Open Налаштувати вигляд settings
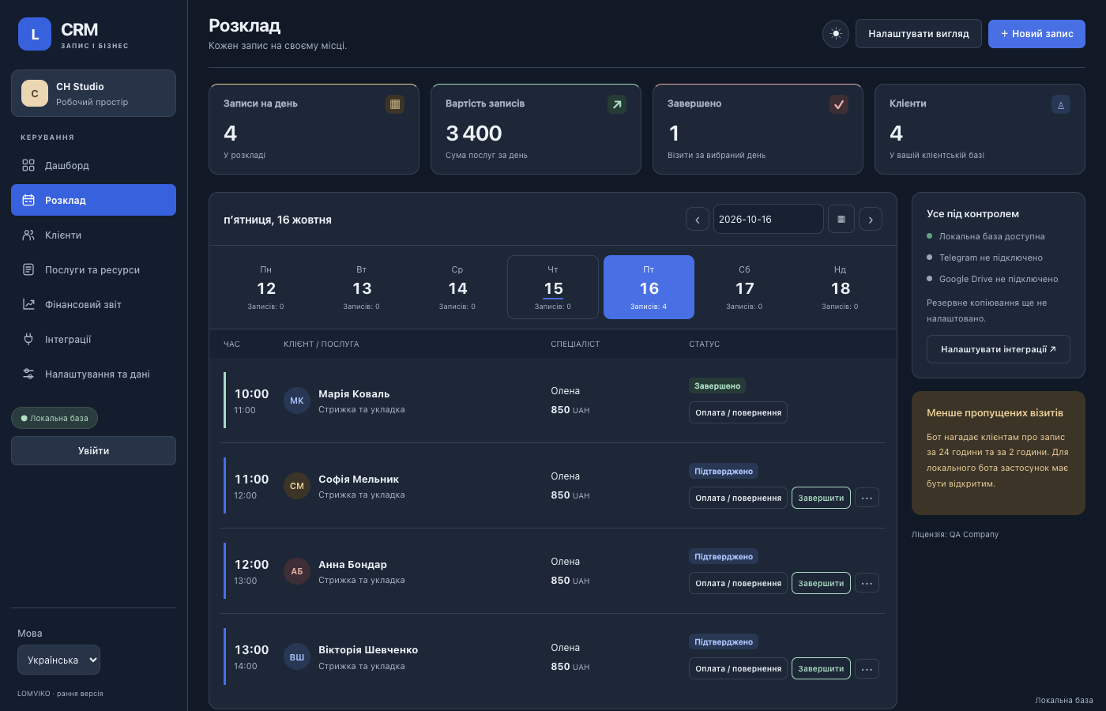This screenshot has height=711, width=1106. [919, 34]
